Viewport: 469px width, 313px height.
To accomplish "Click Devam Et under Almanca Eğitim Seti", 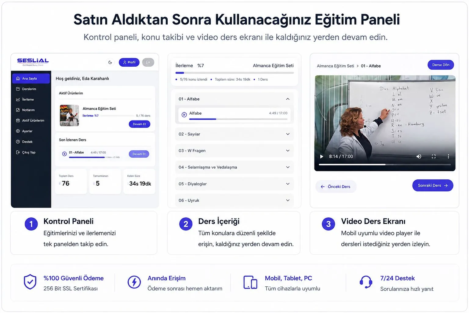I will 139,124.
